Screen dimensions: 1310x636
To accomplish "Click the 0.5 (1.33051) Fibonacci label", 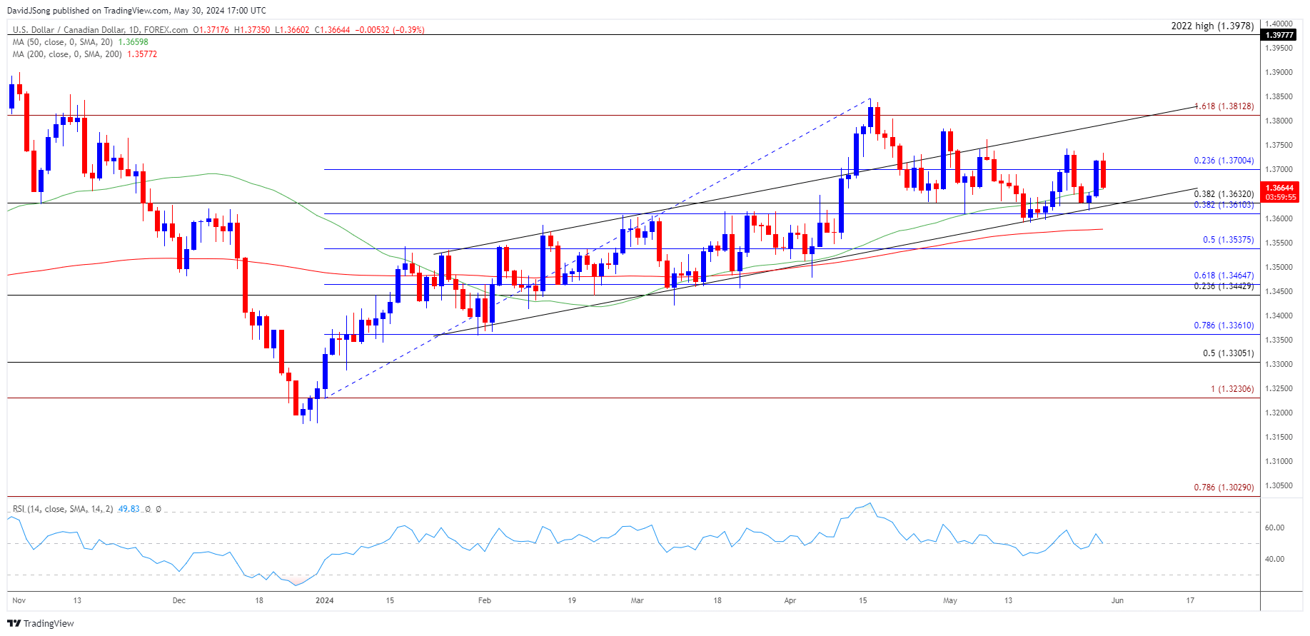I will (x=1228, y=353).
